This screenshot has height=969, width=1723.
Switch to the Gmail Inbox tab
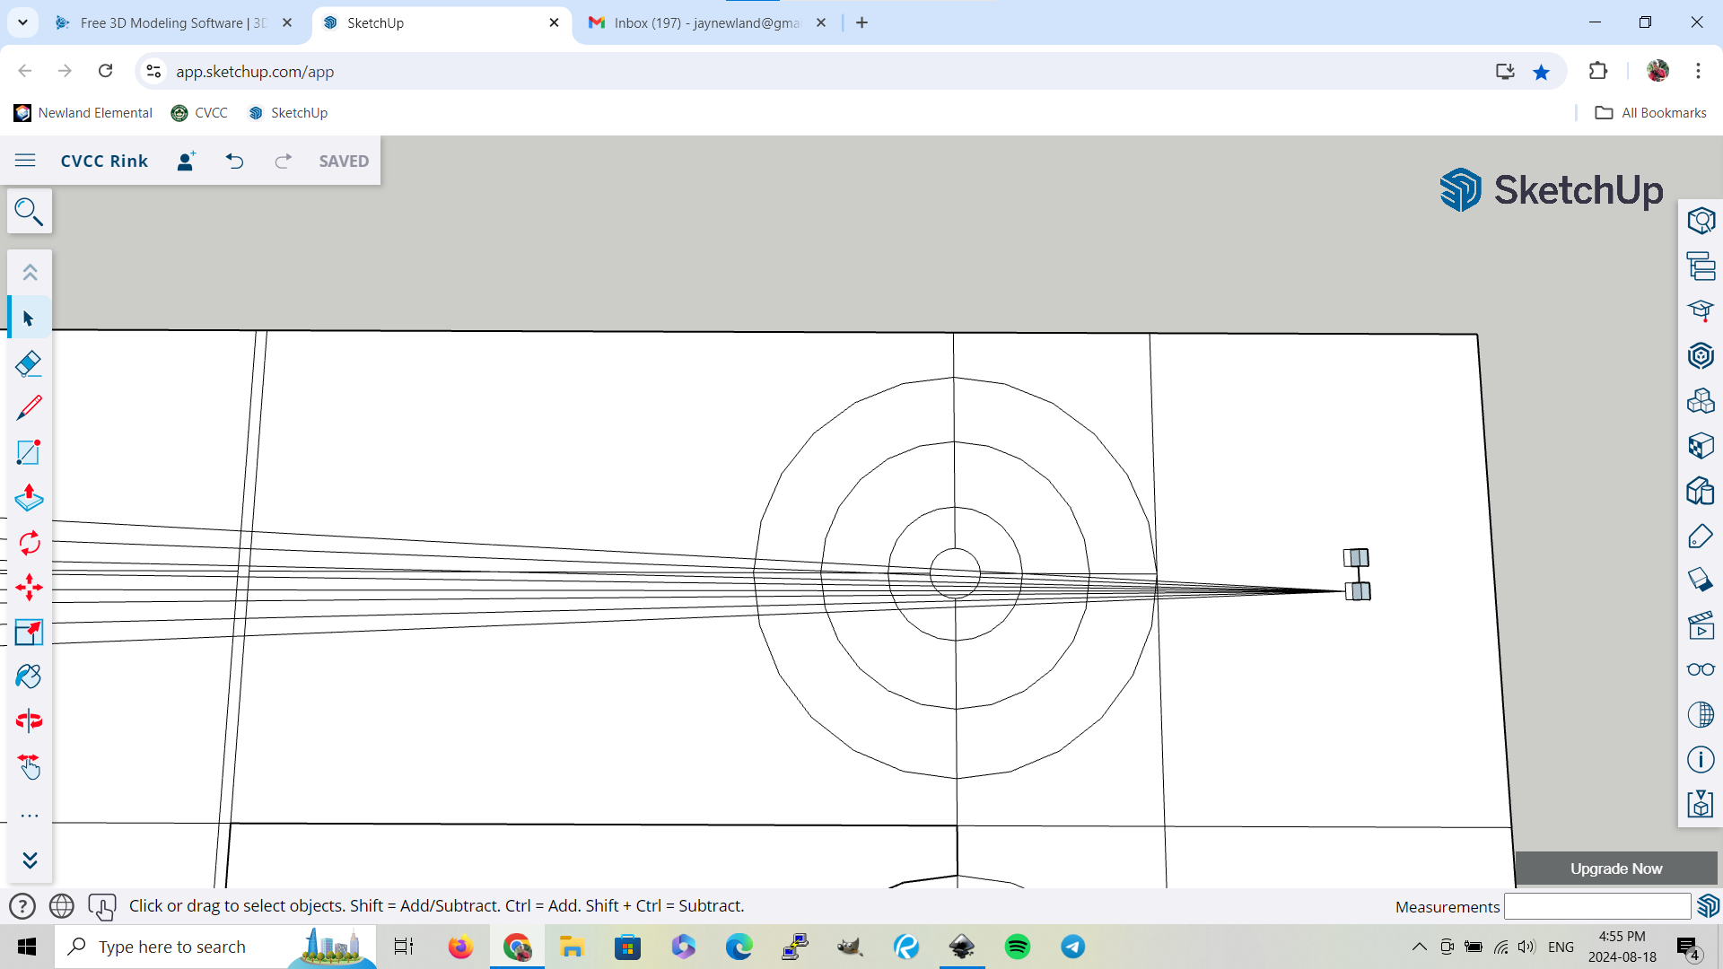point(706,22)
